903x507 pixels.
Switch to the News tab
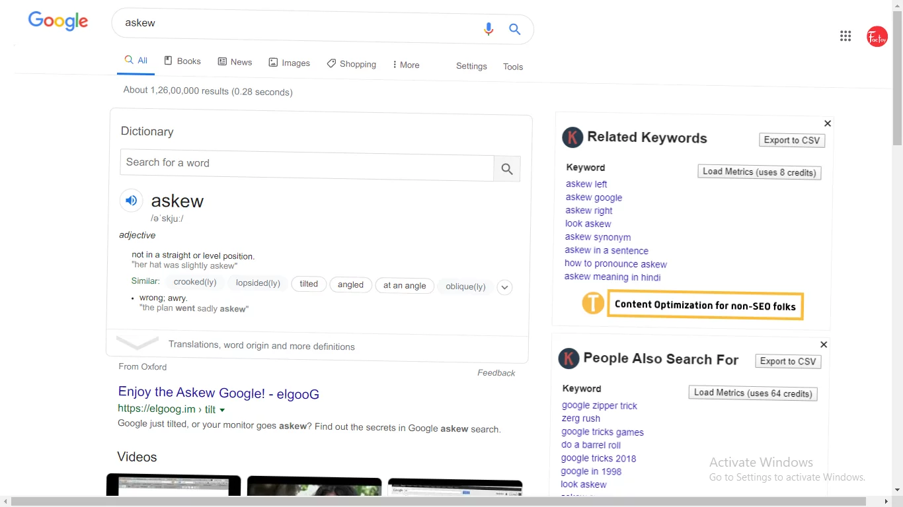(235, 62)
